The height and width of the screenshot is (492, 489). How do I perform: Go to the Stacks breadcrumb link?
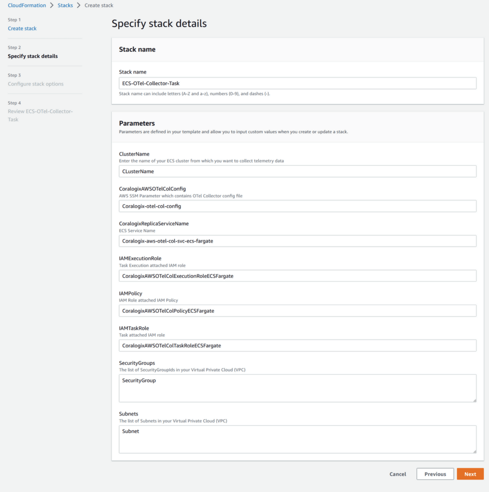tap(65, 5)
